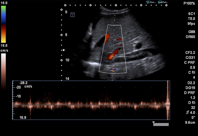Image resolution: width=198 pixels, height=136 pixels.
Task: Select the P100% power label
Action: [189, 3]
